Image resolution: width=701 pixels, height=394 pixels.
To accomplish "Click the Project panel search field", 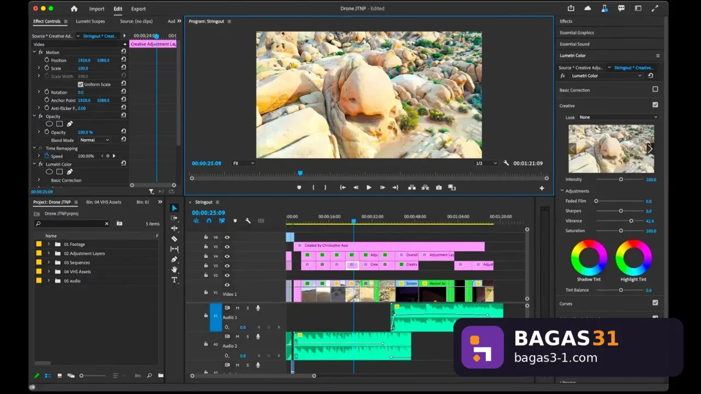I will tap(72, 223).
